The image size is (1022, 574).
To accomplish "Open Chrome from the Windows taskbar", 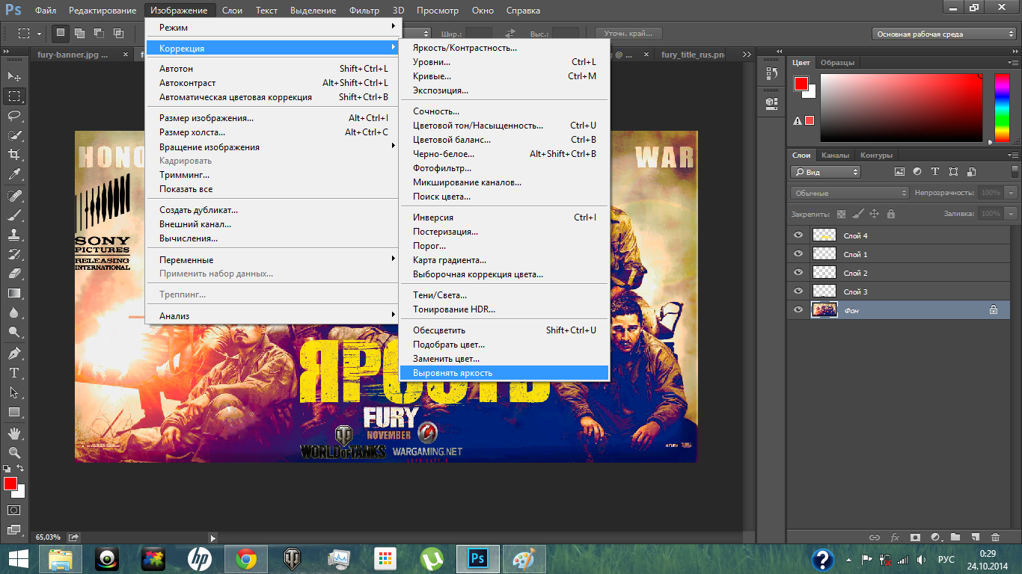I will point(246,558).
